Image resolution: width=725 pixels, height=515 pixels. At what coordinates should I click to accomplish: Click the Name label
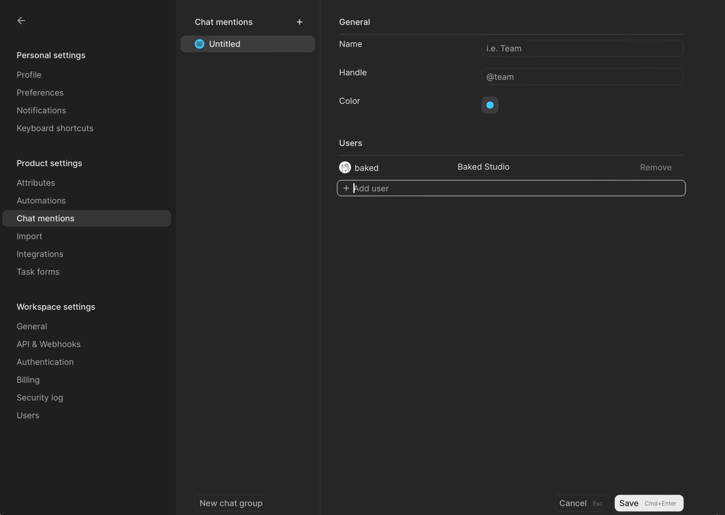350,44
